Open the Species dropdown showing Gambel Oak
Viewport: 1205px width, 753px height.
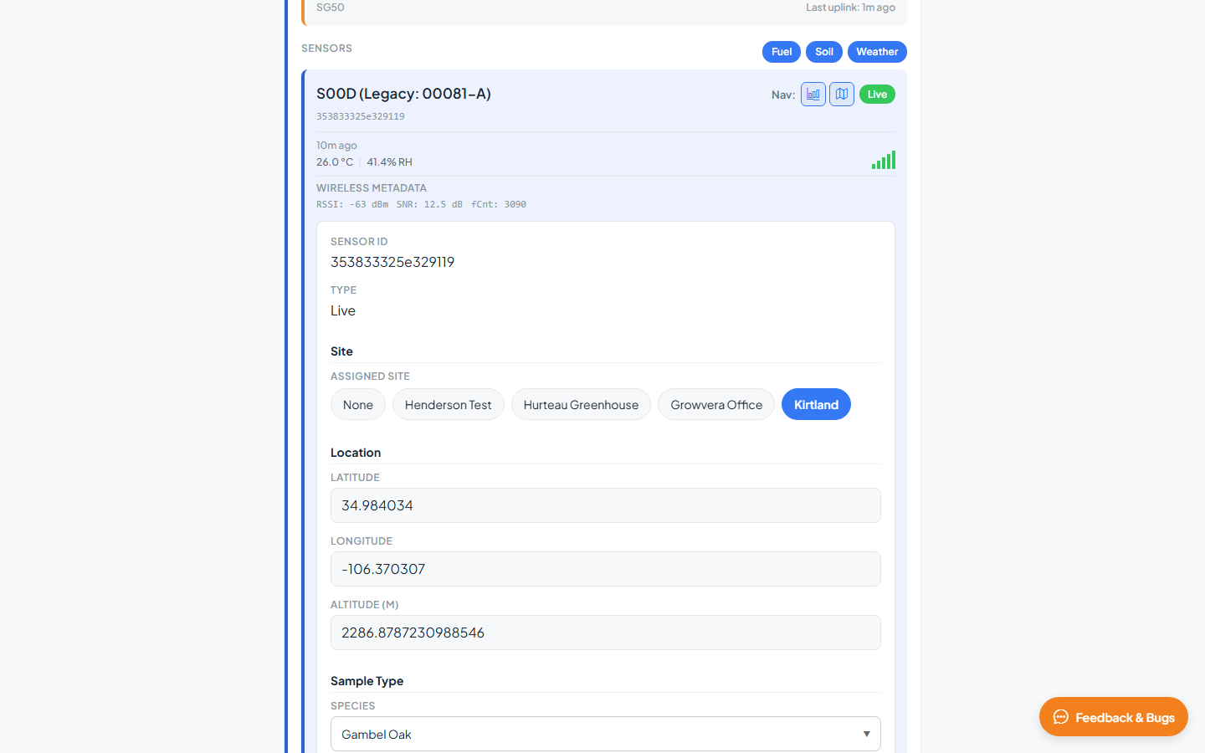(606, 734)
